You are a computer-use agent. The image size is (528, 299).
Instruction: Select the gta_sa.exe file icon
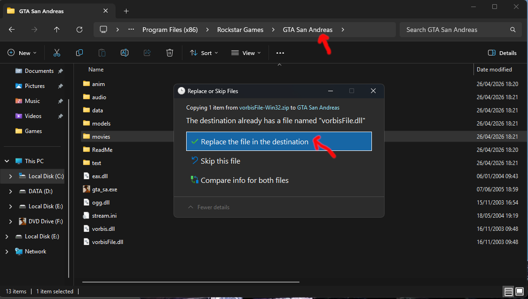tap(87, 189)
